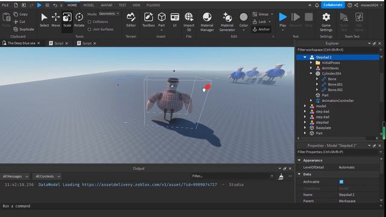Click the share icon next to username
This screenshot has height=217, width=386.
pyautogui.click(x=356, y=5)
